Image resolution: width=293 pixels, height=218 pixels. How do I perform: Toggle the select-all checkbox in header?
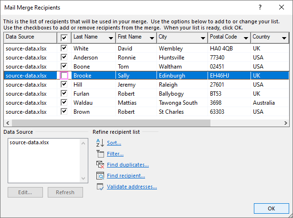[64, 38]
